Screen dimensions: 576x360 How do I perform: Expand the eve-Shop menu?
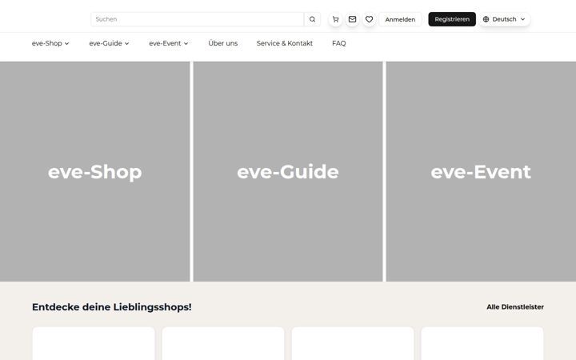(50, 43)
